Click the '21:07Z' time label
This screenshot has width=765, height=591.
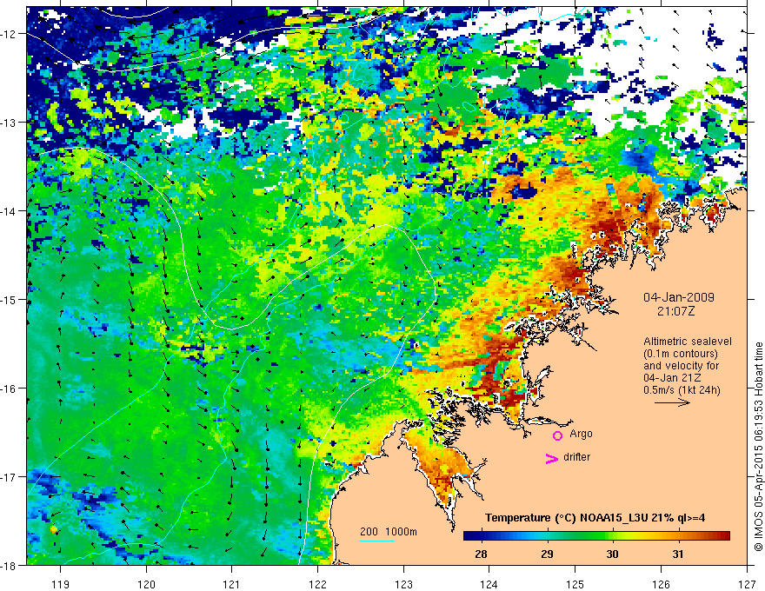675,311
